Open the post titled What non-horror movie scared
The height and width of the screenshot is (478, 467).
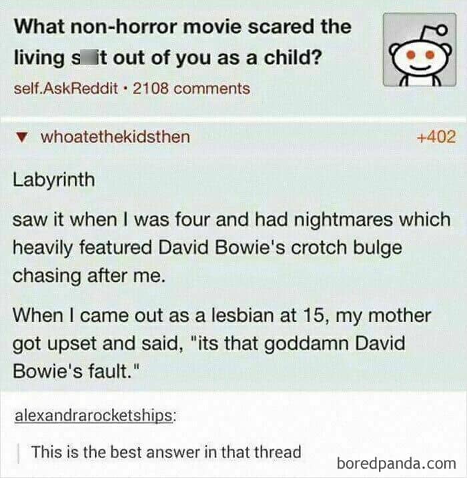183,42
